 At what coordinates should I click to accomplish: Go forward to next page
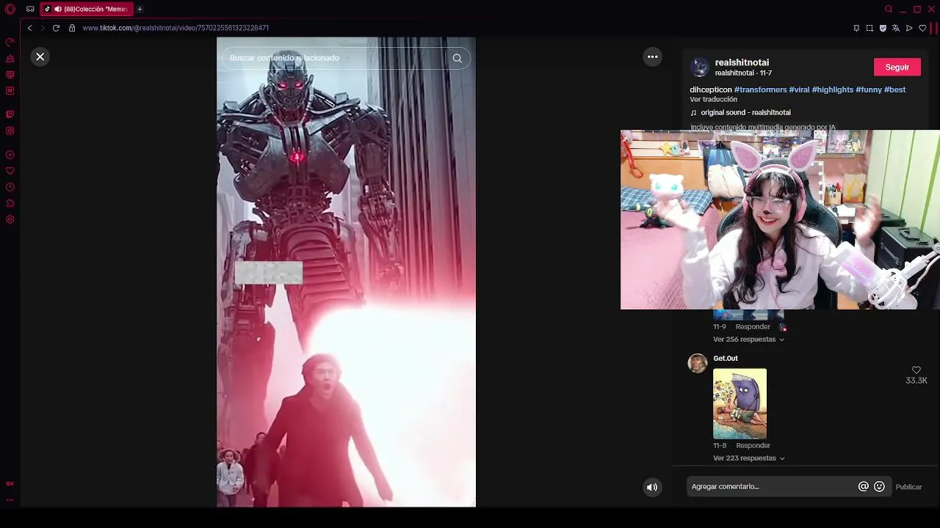43,28
